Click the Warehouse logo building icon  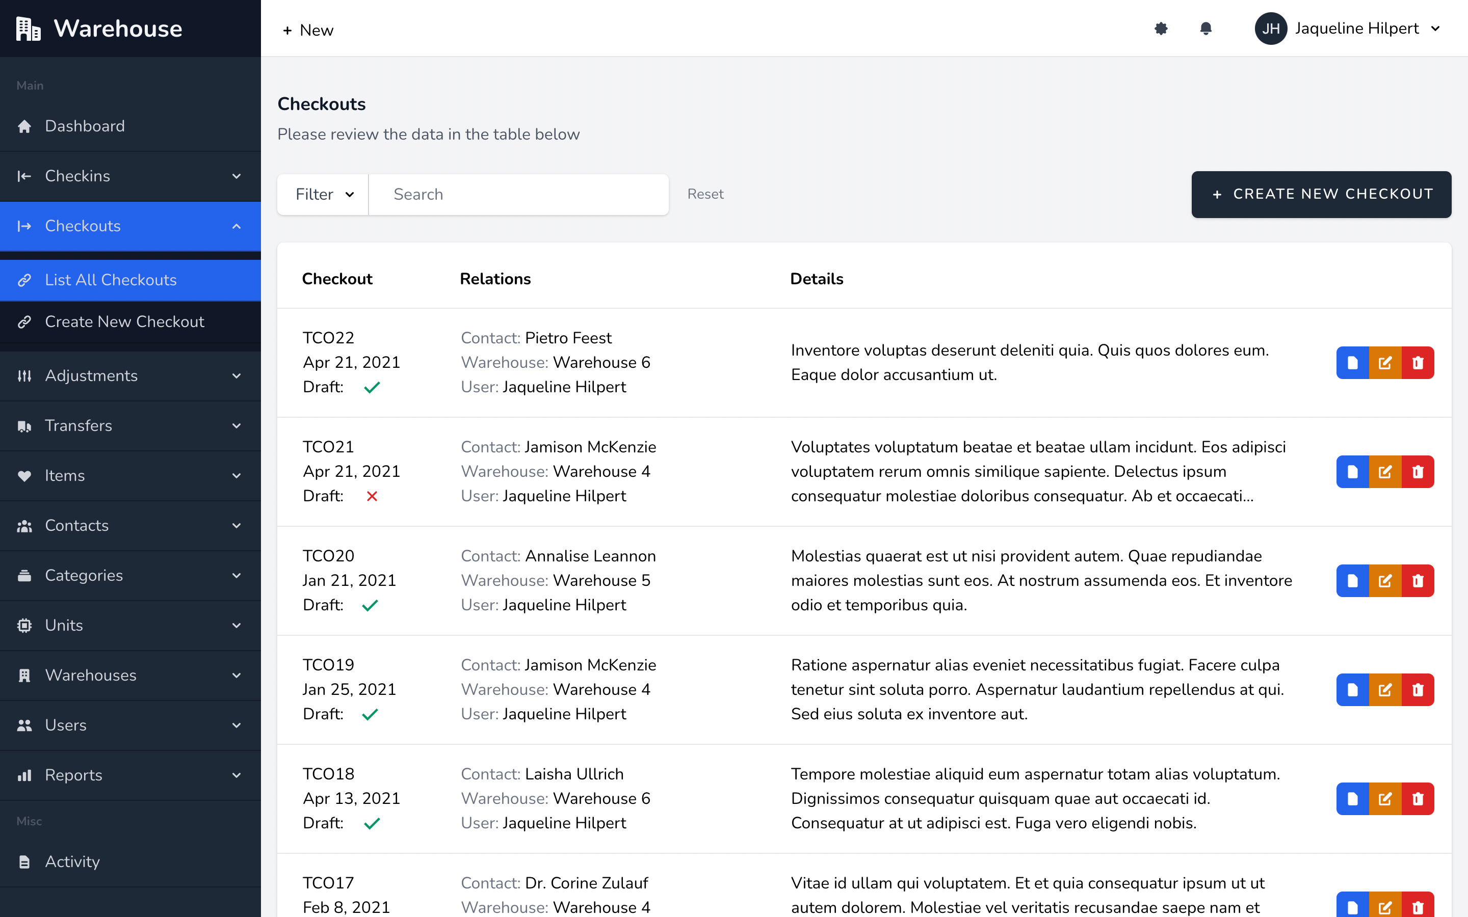[28, 29]
